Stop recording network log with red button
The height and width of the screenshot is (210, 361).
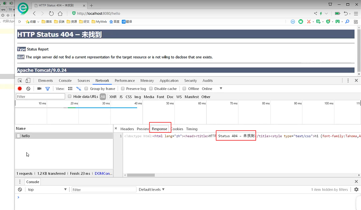coord(20,88)
